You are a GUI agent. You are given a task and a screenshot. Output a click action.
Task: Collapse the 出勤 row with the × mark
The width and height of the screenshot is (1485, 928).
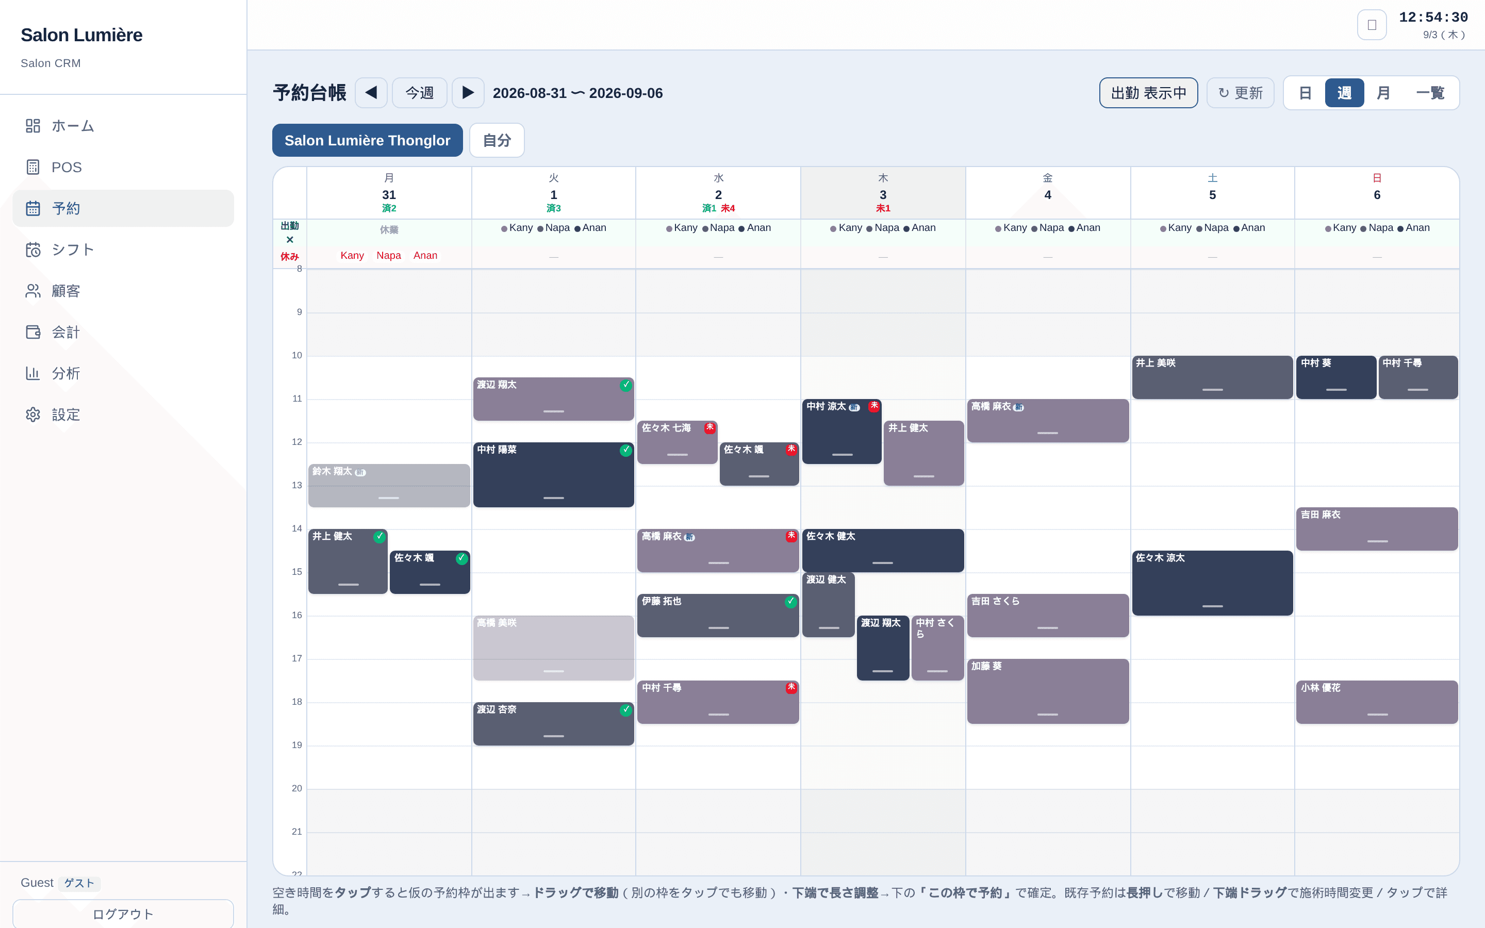point(290,240)
